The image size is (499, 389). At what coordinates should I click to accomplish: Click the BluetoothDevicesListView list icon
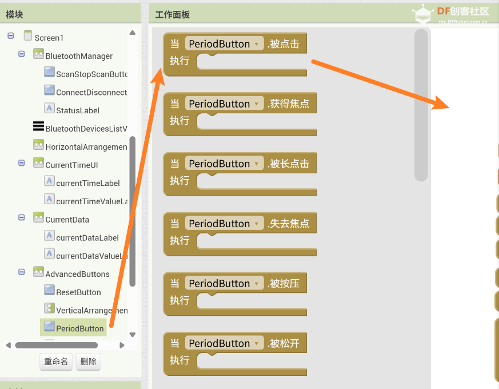pyautogui.click(x=38, y=126)
